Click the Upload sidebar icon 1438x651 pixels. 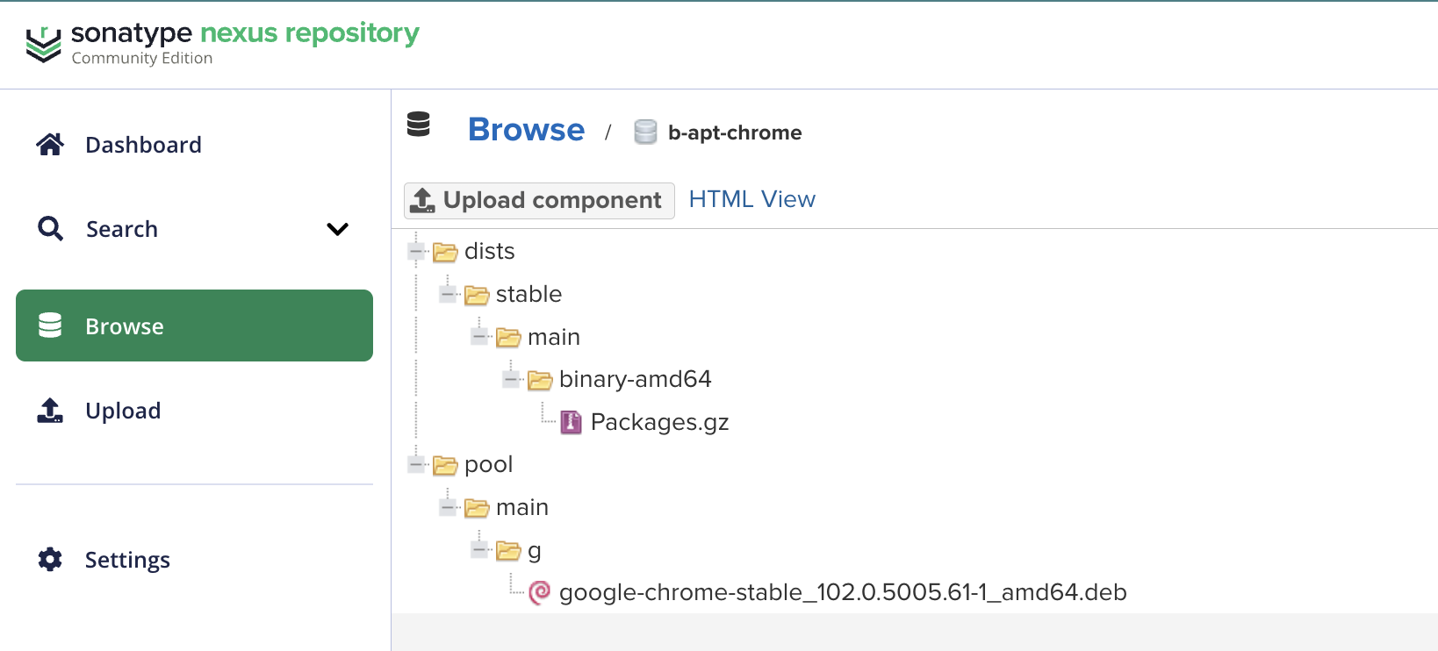pos(50,411)
